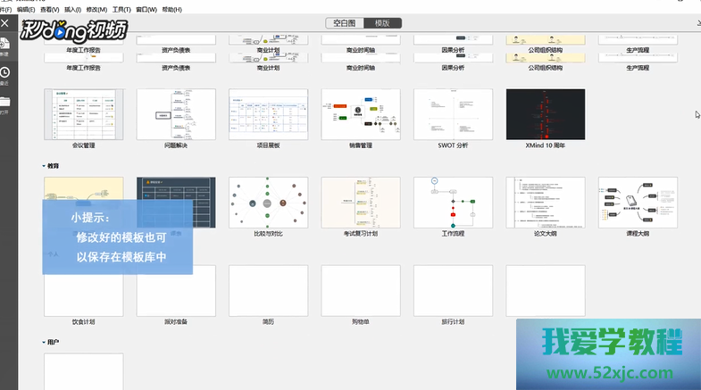Select the 模版 tab
The height and width of the screenshot is (390, 701).
point(382,22)
